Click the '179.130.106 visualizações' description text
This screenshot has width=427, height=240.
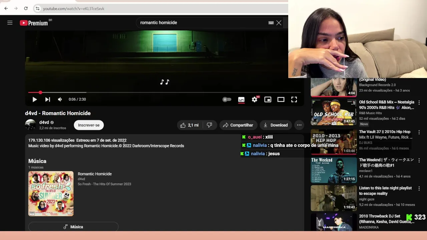click(x=51, y=140)
